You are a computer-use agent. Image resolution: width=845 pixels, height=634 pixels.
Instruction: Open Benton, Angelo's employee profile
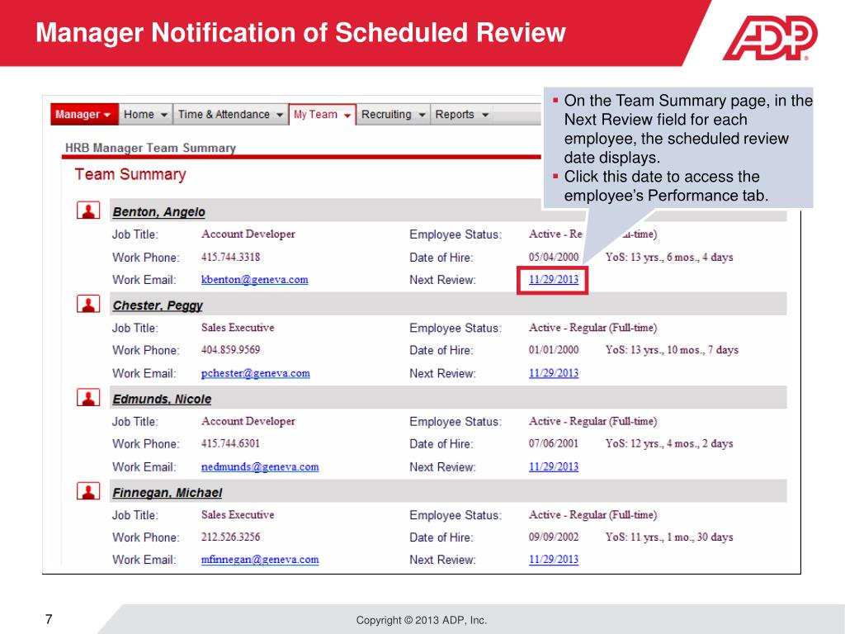coord(159,212)
